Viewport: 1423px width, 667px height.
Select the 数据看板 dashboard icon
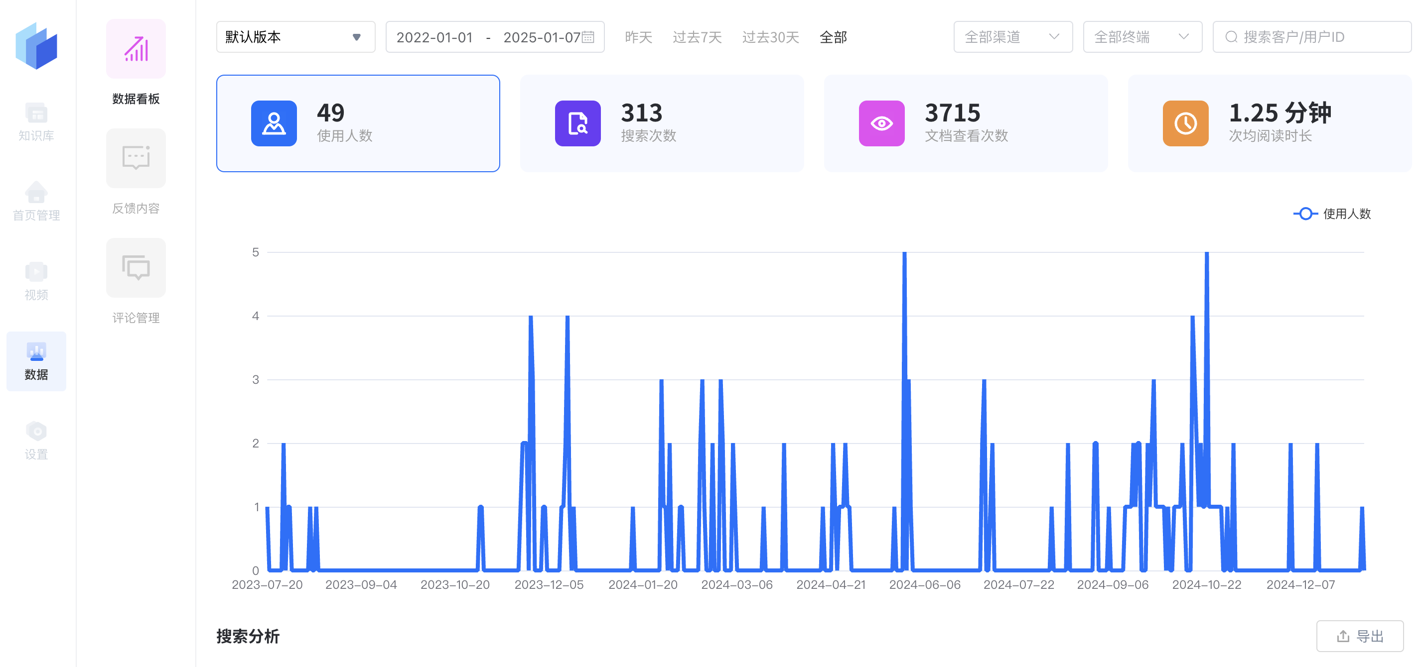coord(136,49)
